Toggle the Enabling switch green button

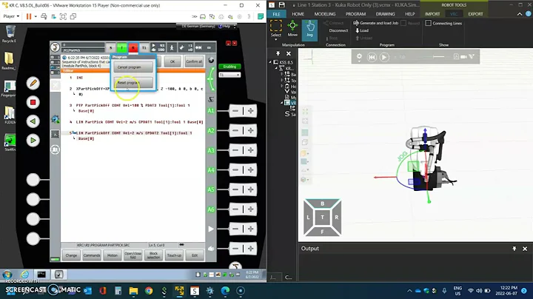pyautogui.click(x=229, y=67)
